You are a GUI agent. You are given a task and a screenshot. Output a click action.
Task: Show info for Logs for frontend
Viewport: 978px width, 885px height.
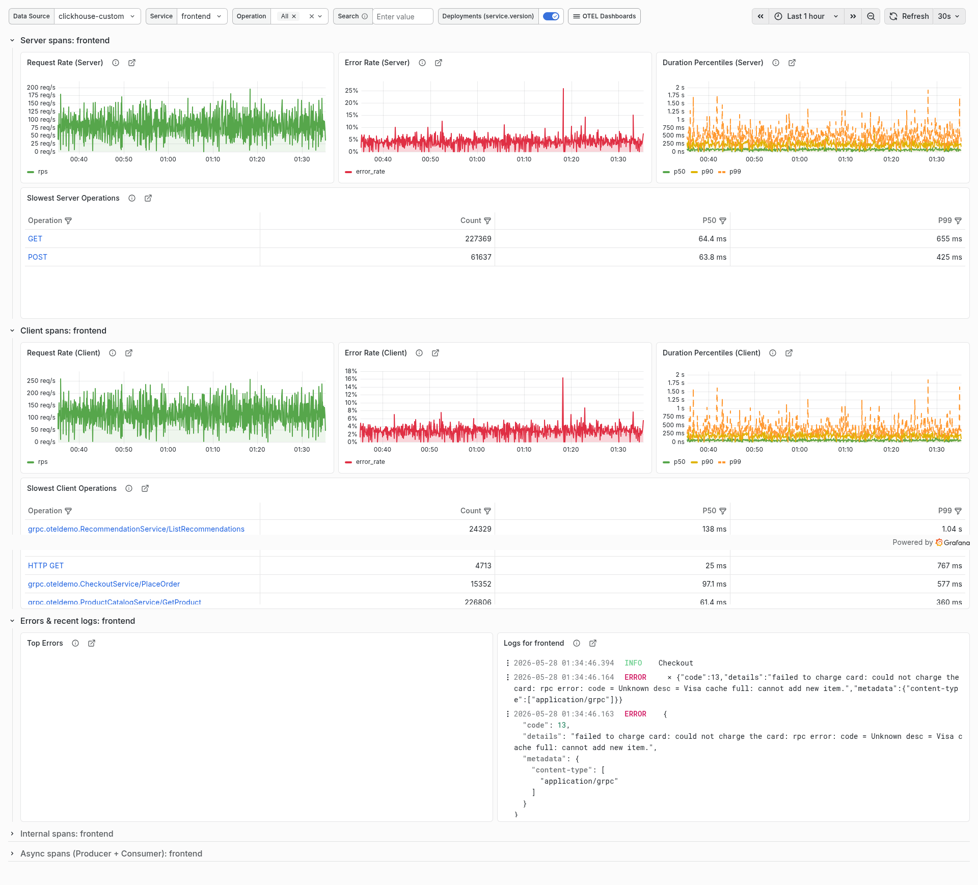tap(577, 643)
